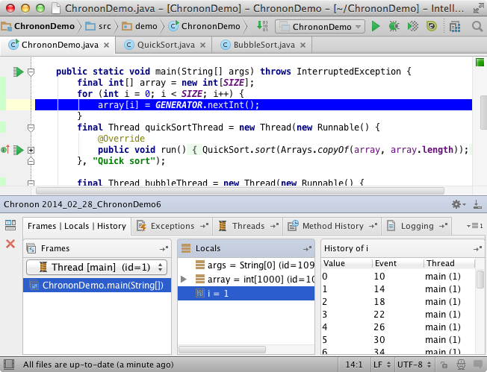Screen dimensions: 487x372
Task: Start debugging with the bug icon
Action: tap(394, 27)
